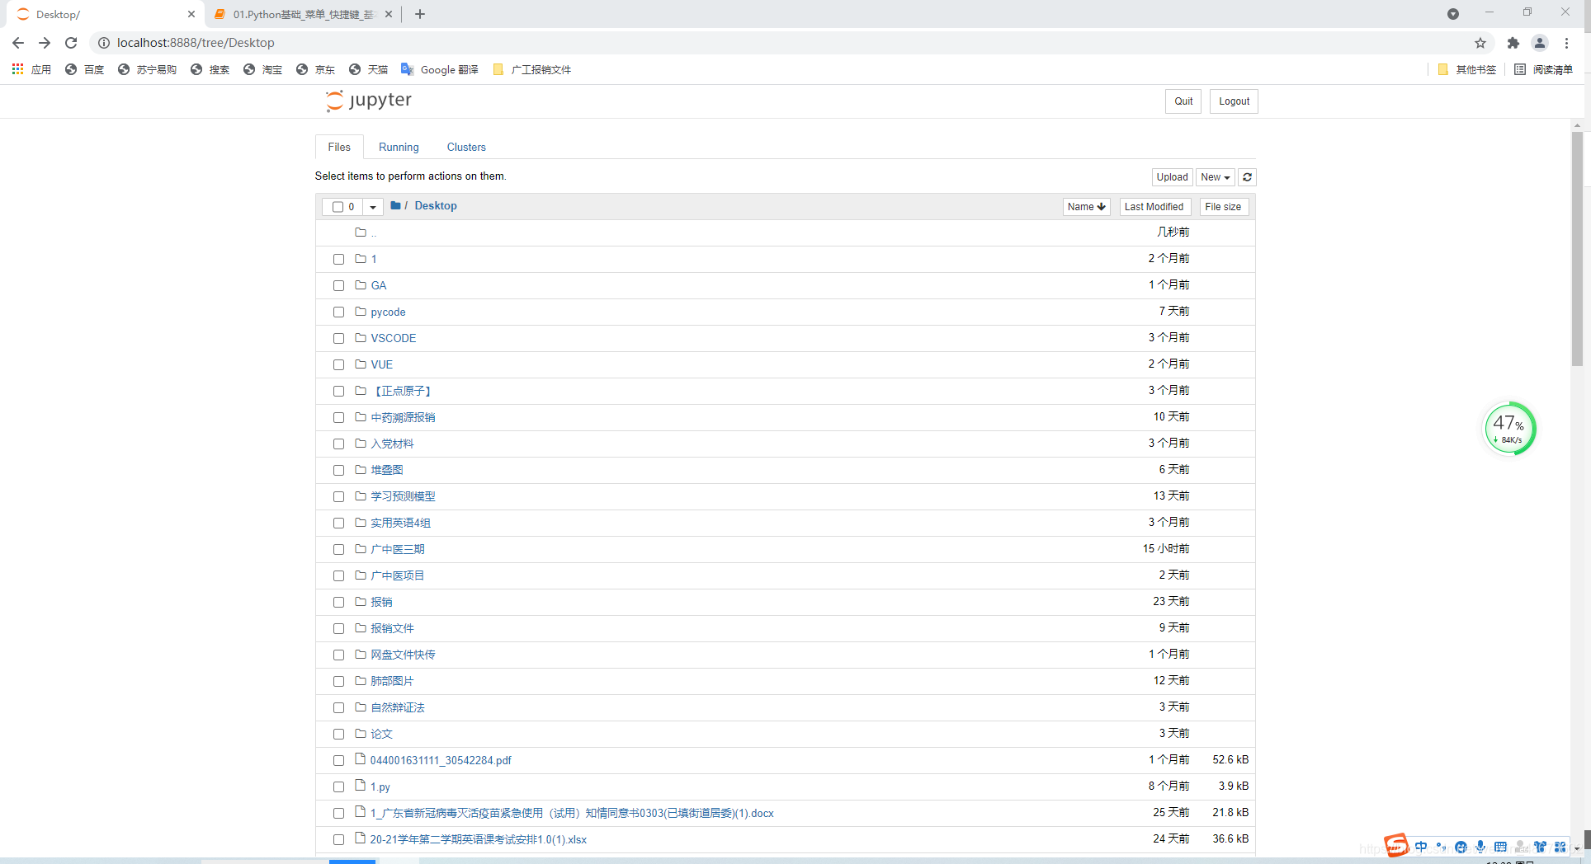Viewport: 1591px width, 864px height.
Task: Bookmark this page with star icon
Action: 1480,43
